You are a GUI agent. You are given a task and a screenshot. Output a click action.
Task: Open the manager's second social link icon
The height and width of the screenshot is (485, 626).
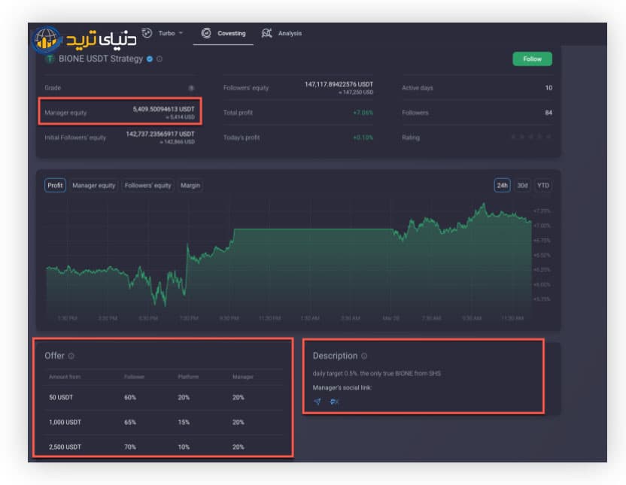(334, 402)
